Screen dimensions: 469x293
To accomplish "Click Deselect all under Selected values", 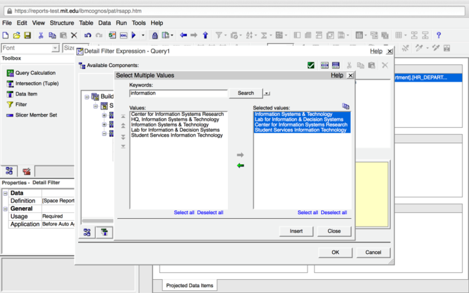I will point(334,212).
